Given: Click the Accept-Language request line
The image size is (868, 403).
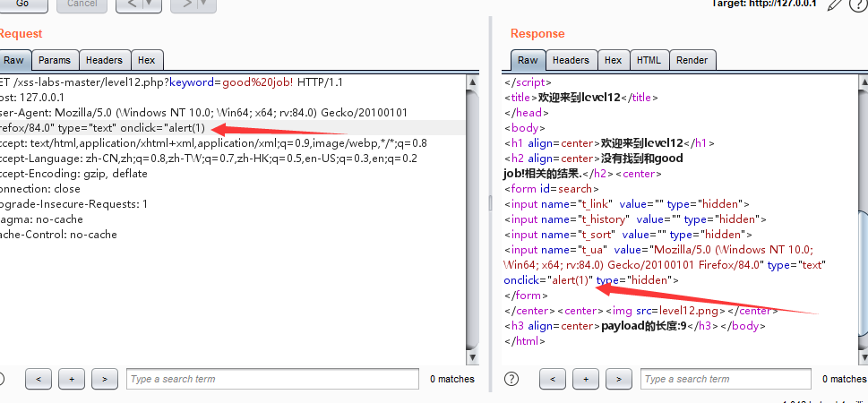Looking at the screenshot, I should 208,159.
